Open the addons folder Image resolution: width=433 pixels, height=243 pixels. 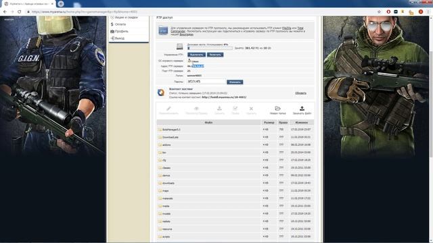[x=166, y=145]
